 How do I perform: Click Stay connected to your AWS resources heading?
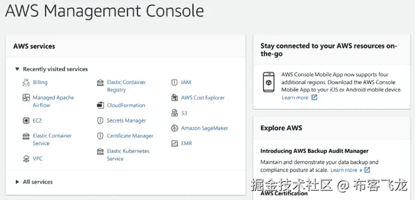coord(329,50)
